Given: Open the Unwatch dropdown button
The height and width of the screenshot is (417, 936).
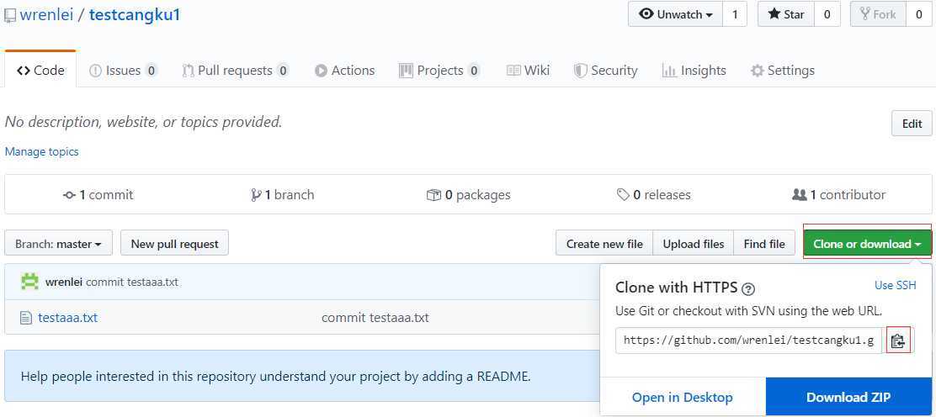Looking at the screenshot, I should click(x=675, y=14).
